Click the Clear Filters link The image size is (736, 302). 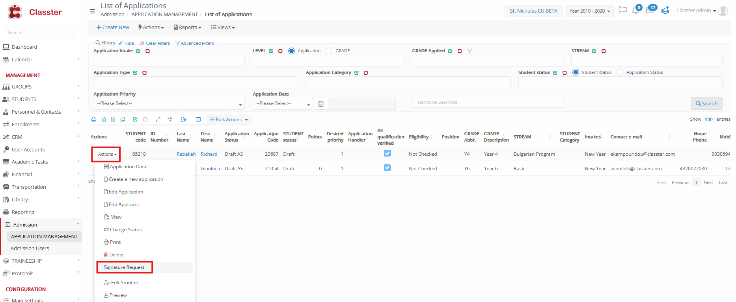(157, 43)
